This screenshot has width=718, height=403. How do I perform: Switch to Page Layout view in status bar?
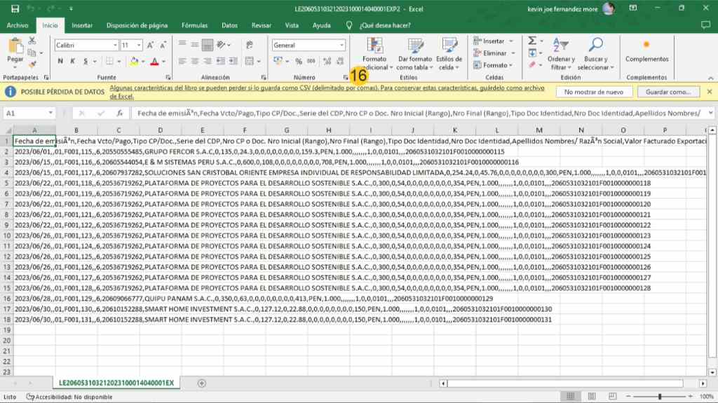(x=590, y=397)
